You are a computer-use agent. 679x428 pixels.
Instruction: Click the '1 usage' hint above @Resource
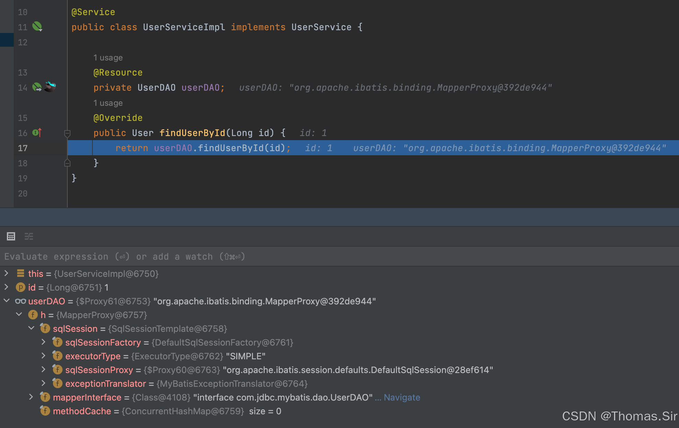(x=108, y=58)
